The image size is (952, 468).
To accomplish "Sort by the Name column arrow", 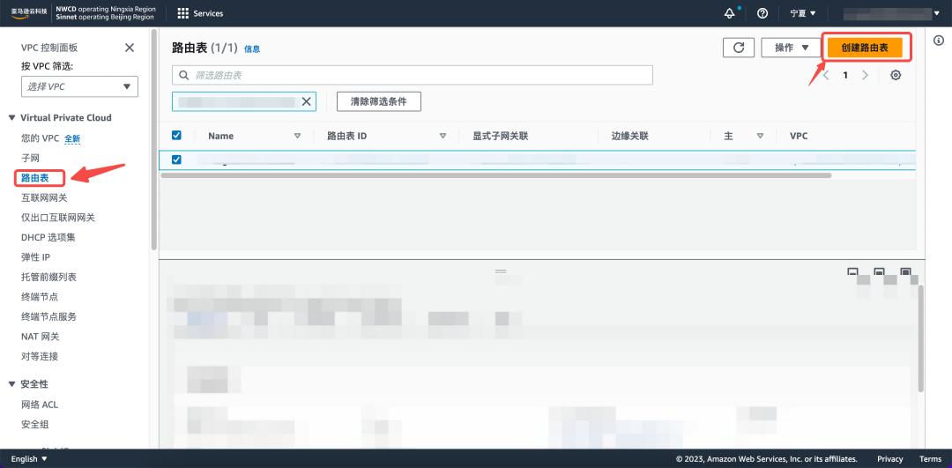I will coord(298,136).
